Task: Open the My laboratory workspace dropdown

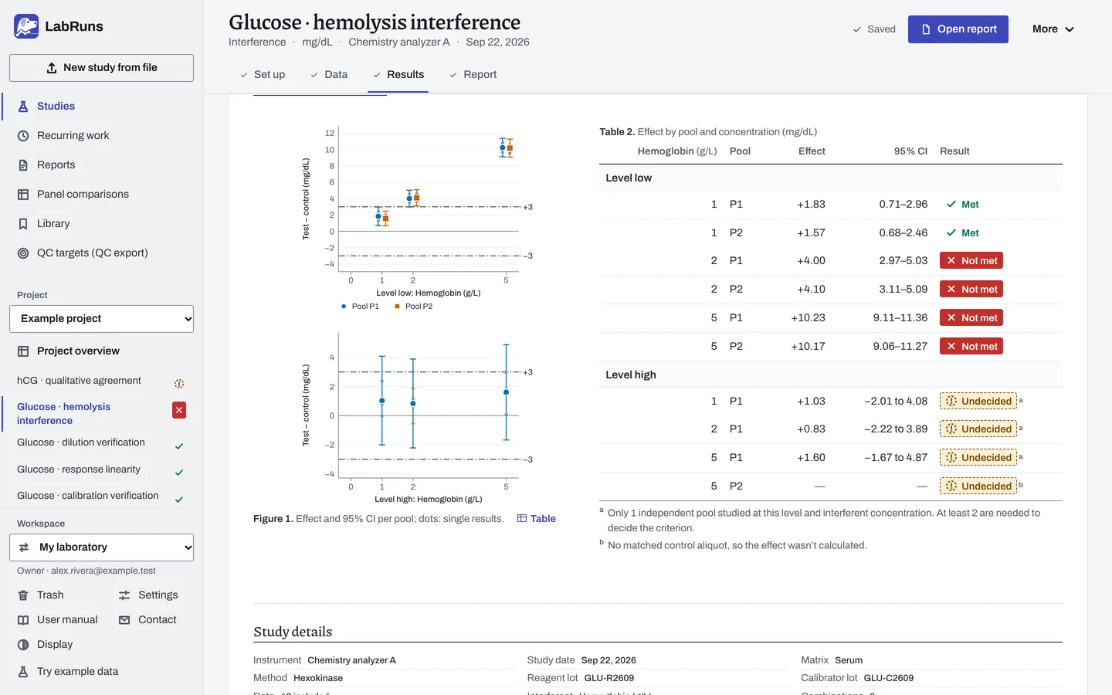Action: (101, 548)
